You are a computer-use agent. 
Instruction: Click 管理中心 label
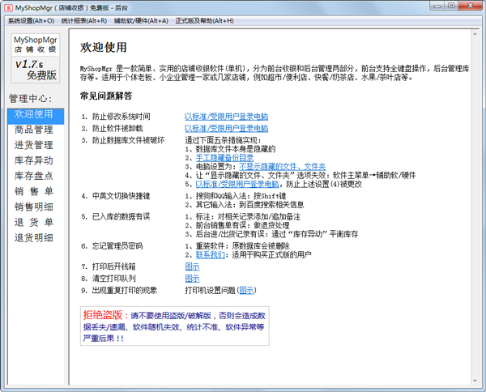tap(30, 99)
